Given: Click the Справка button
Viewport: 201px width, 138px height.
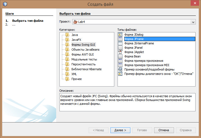Looking at the screenshot, I should coord(186,130).
